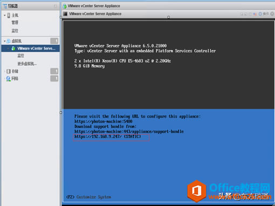Select the 主机 host icon
Screen dimensions: 275x206
(x=9, y=15)
